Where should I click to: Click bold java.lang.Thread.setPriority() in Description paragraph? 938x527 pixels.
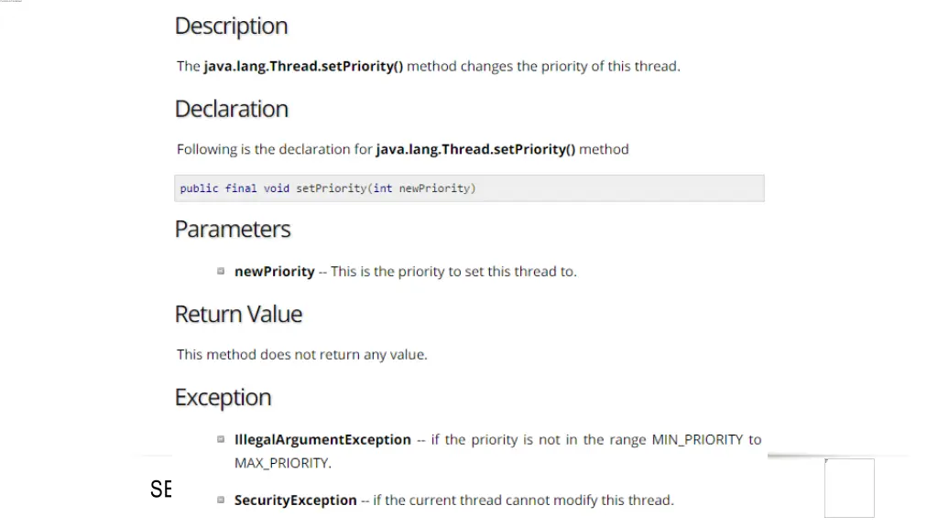click(x=303, y=66)
